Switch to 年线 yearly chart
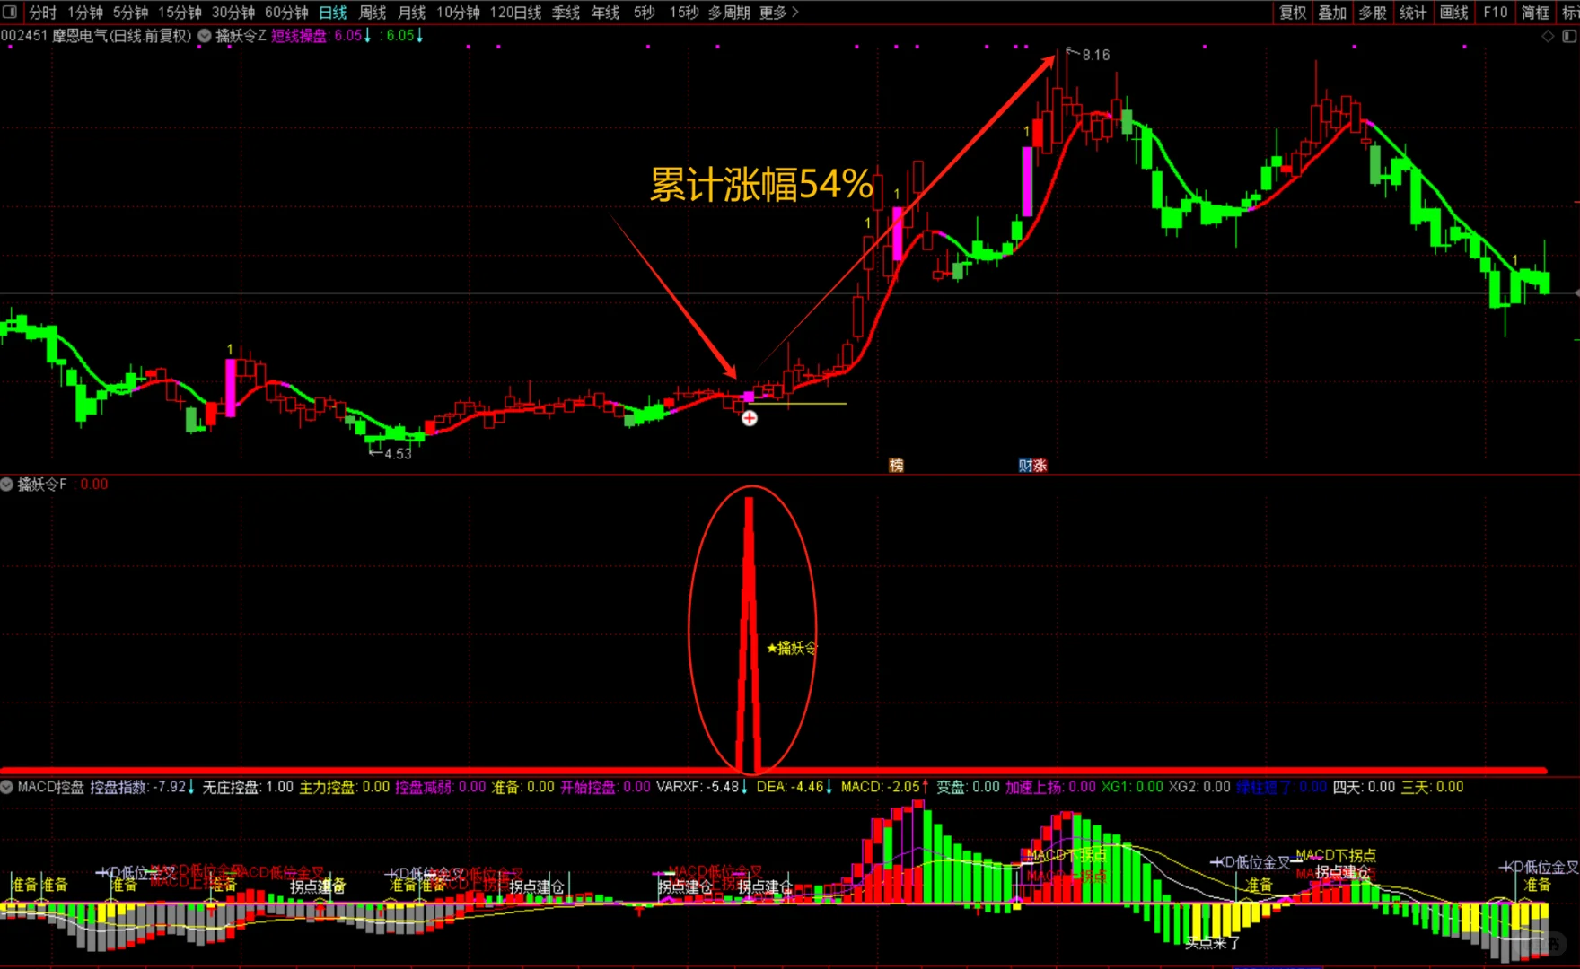 point(606,13)
